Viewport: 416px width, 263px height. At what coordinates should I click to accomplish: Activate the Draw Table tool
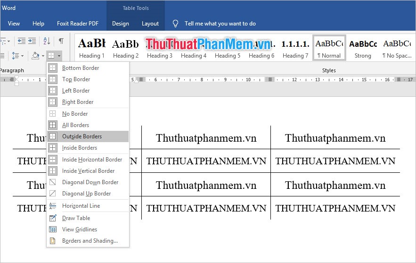(x=88, y=218)
